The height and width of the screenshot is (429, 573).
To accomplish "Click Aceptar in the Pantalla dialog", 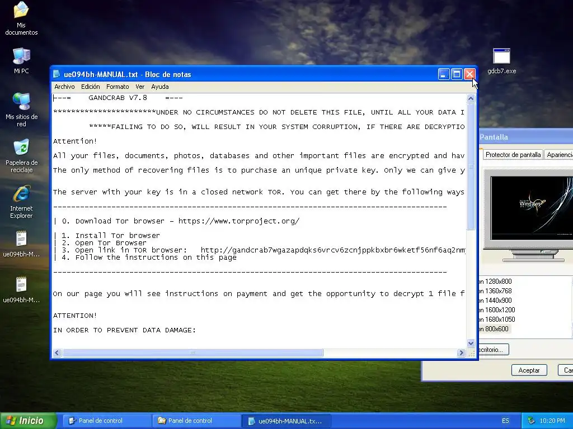I will [529, 370].
